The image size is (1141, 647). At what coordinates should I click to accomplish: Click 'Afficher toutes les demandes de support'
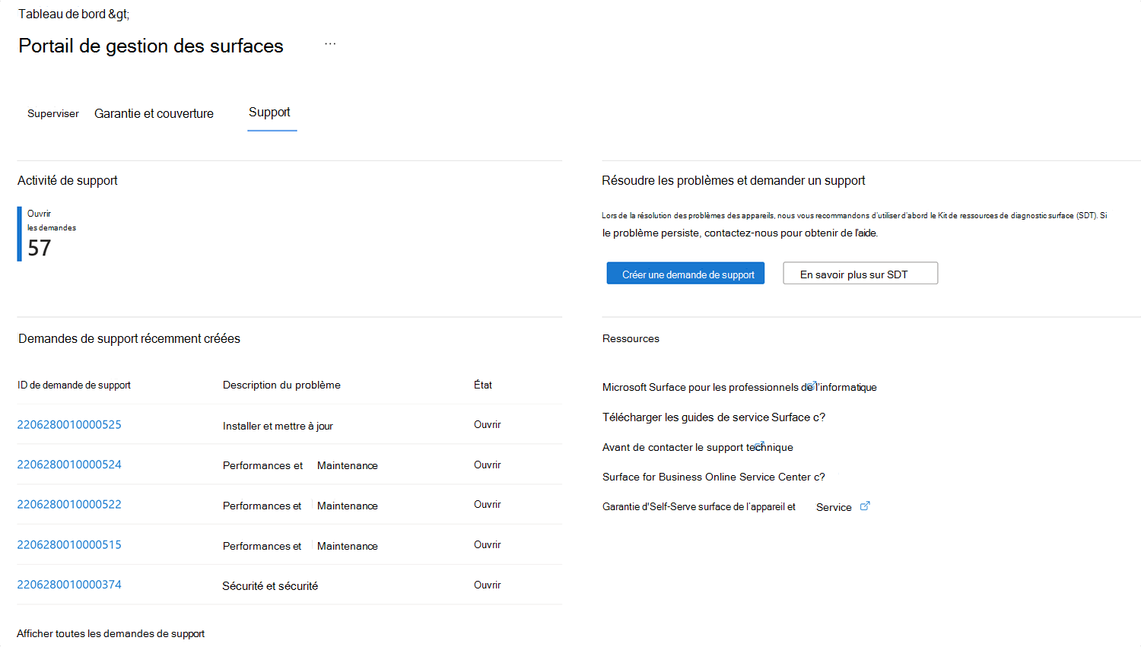(110, 633)
